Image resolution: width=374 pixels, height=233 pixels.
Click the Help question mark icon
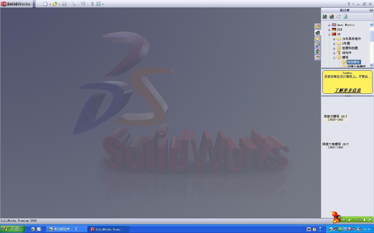point(349,4)
